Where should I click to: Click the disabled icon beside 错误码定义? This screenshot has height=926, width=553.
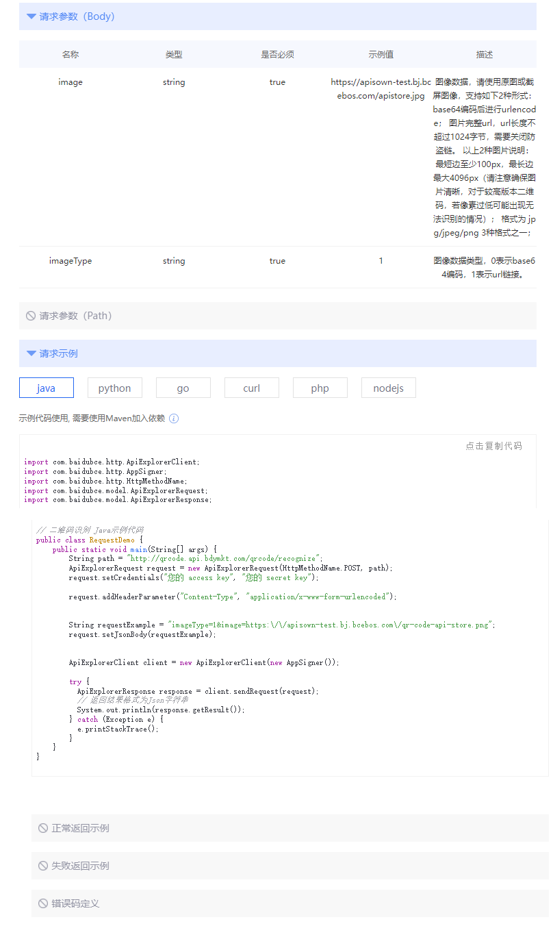(x=43, y=903)
